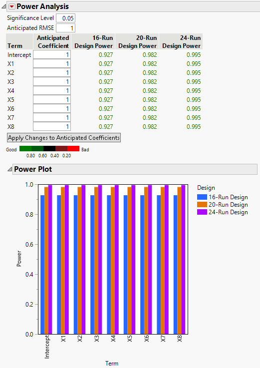
Task: Select Intercept 16-Run power value 0.927
Action: [106, 55]
